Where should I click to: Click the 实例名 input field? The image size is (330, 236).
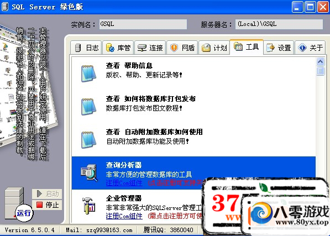click(143, 24)
